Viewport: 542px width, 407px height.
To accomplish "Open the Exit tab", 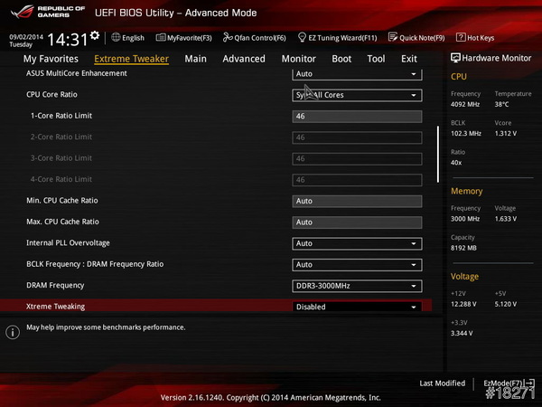I will [x=409, y=59].
